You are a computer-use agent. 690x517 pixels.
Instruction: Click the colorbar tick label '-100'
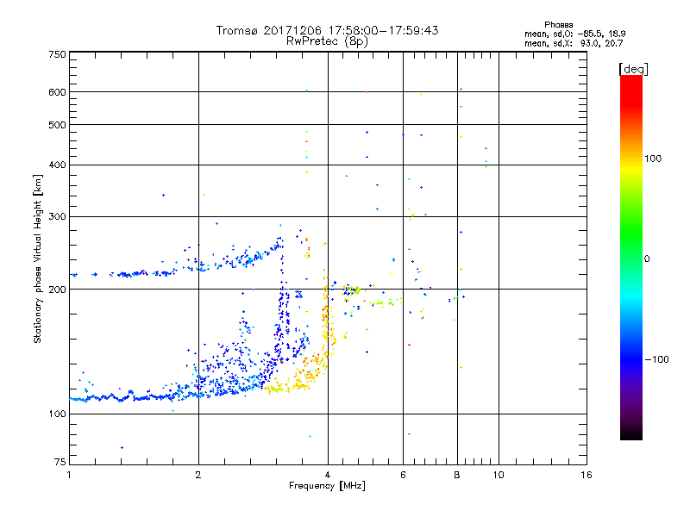pos(656,359)
